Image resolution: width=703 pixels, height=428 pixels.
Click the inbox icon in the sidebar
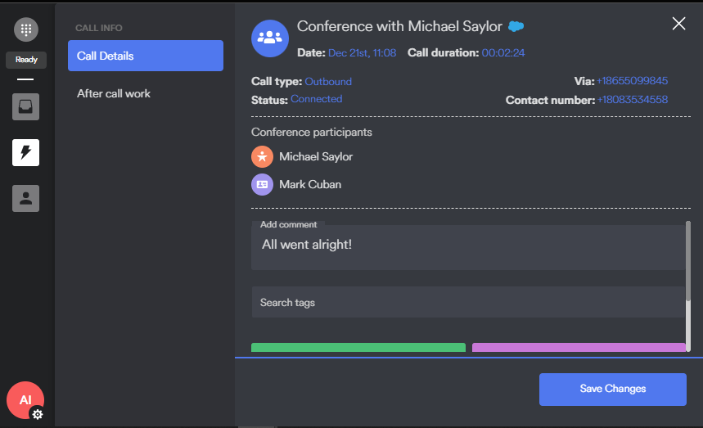(x=26, y=107)
